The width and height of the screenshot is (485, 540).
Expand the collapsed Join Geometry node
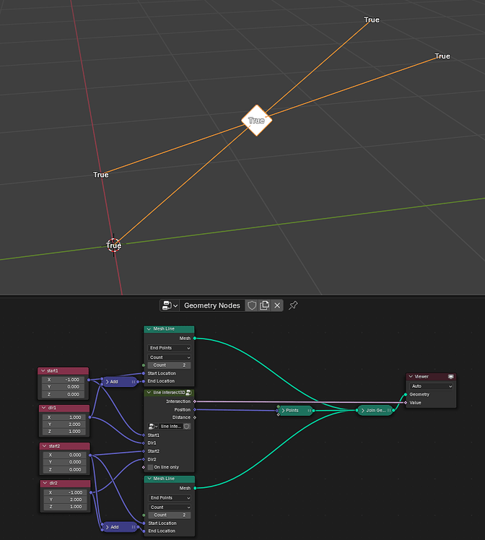click(x=363, y=411)
